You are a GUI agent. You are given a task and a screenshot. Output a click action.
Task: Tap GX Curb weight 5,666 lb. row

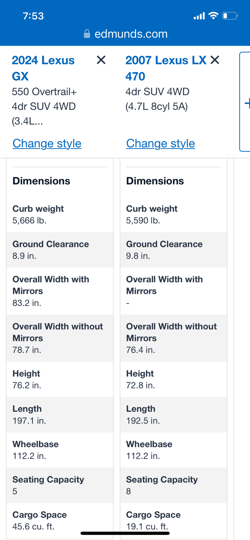(60, 215)
